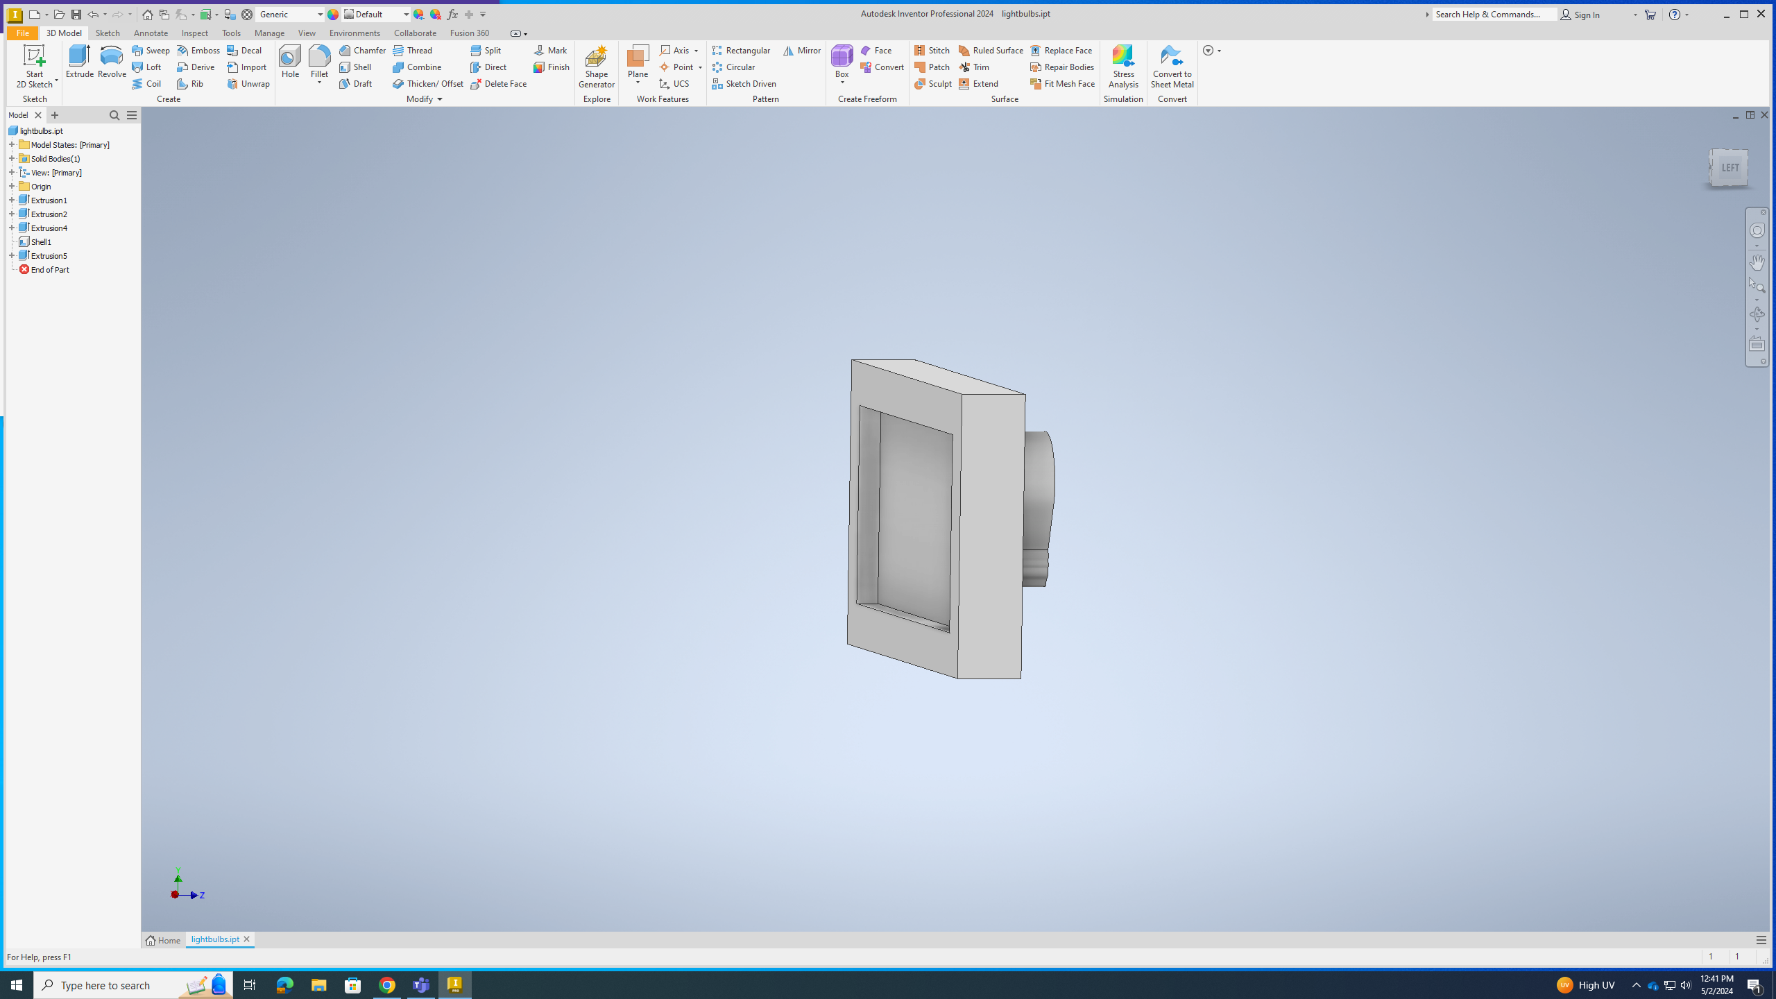Image resolution: width=1776 pixels, height=999 pixels.
Task: Close the lightbulbs.ipt document tab
Action: coord(246,939)
